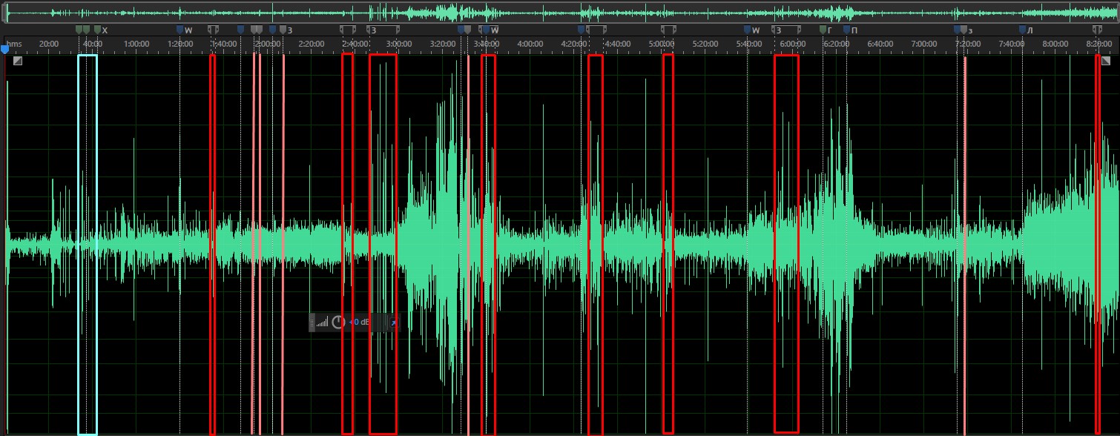The height and width of the screenshot is (436, 1120).
Task: Select the range marker at 2:40:00
Action: click(347, 30)
